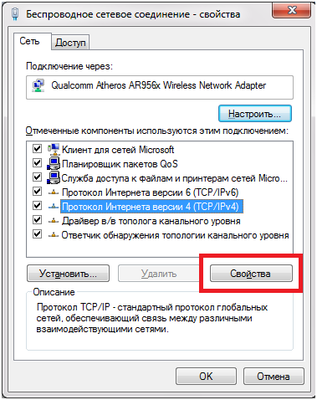This screenshot has height=400, width=317.
Task: Click the Установить button
Action: pyautogui.click(x=68, y=274)
